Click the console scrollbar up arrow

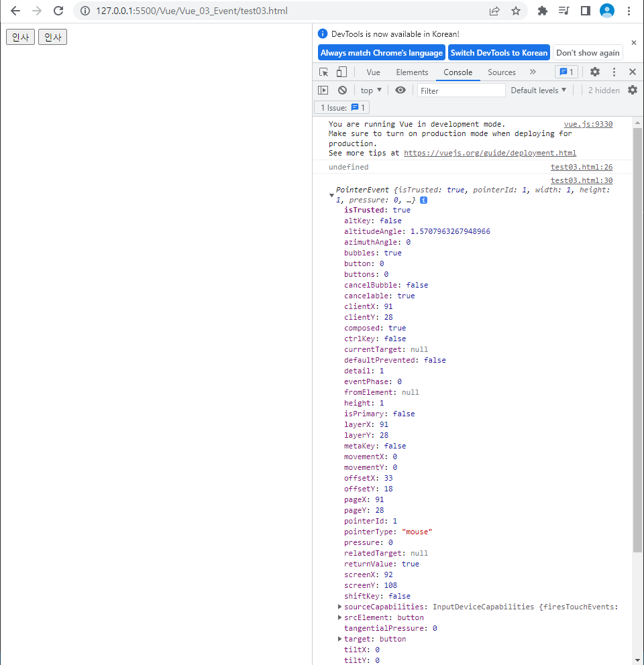click(637, 123)
